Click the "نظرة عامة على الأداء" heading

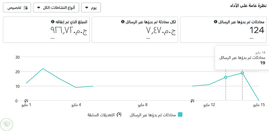[x=247, y=5]
